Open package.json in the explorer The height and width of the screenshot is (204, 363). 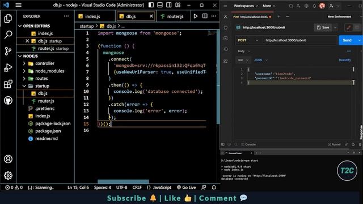(x=48, y=131)
